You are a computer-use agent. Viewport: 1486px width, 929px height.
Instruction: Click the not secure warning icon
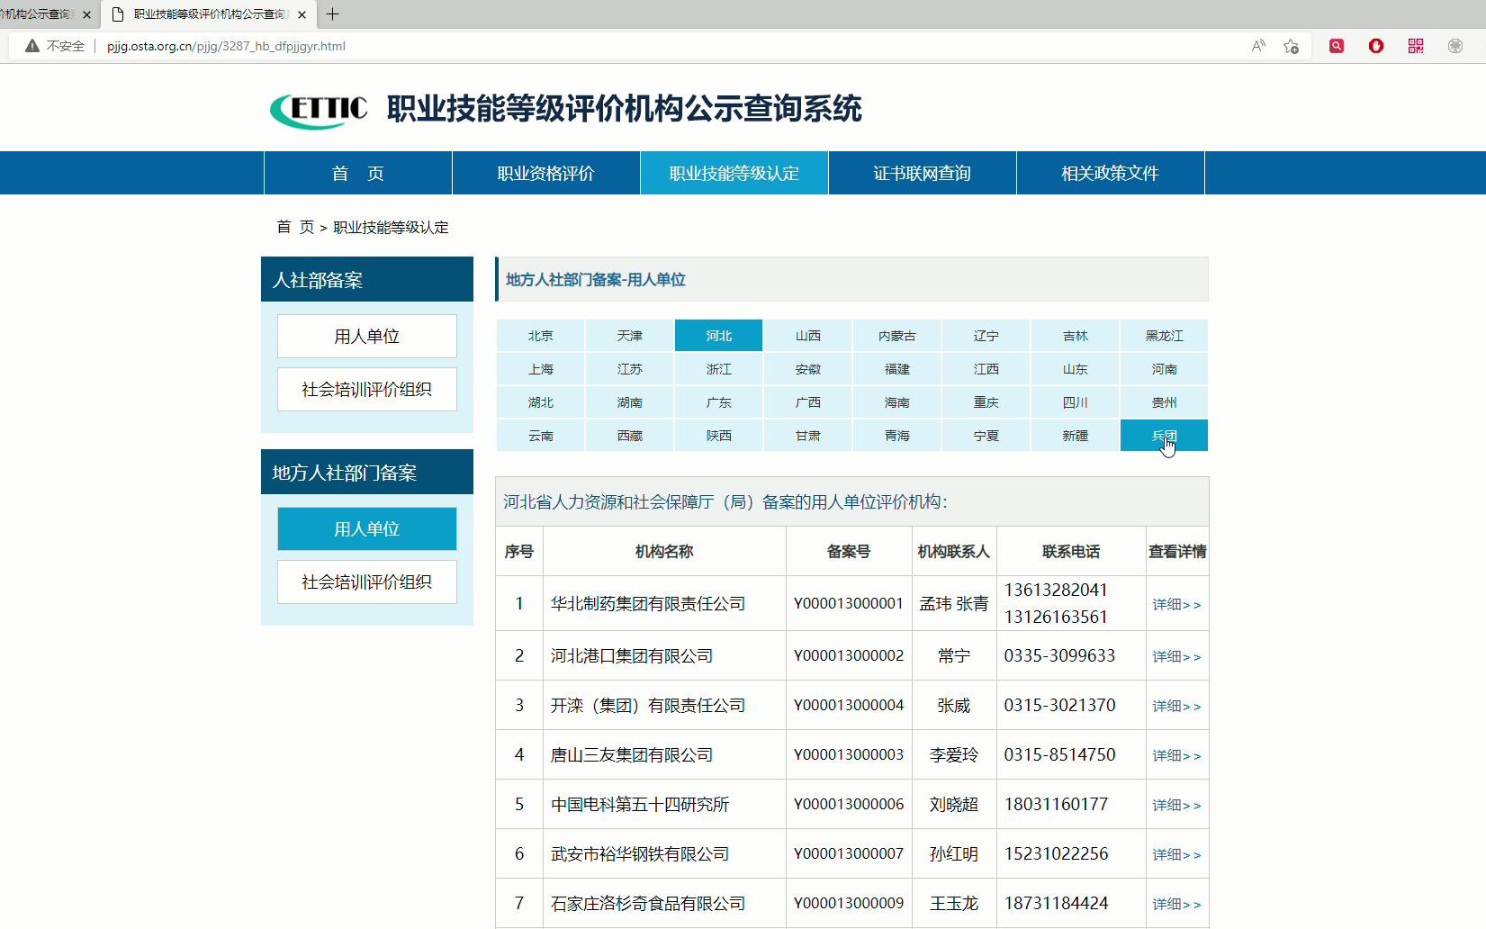point(32,46)
